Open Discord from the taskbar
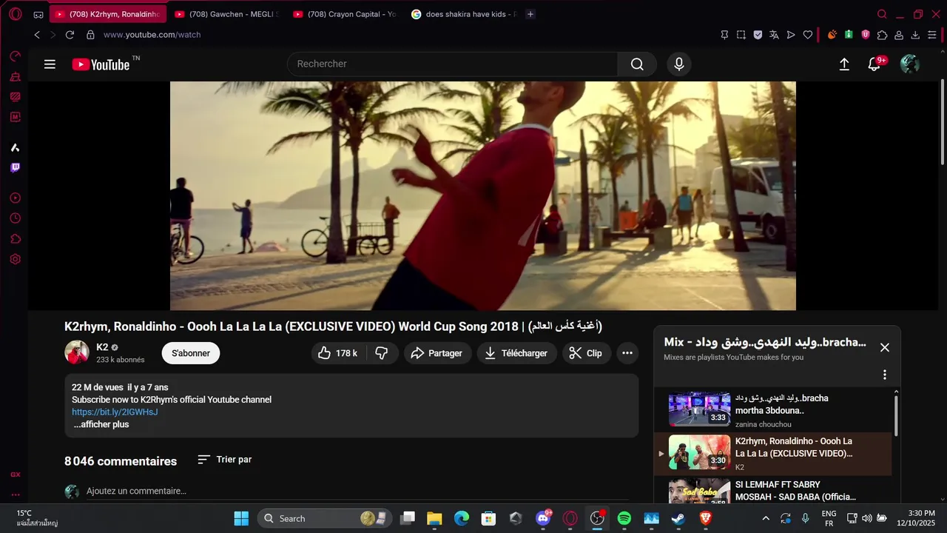 (543, 518)
